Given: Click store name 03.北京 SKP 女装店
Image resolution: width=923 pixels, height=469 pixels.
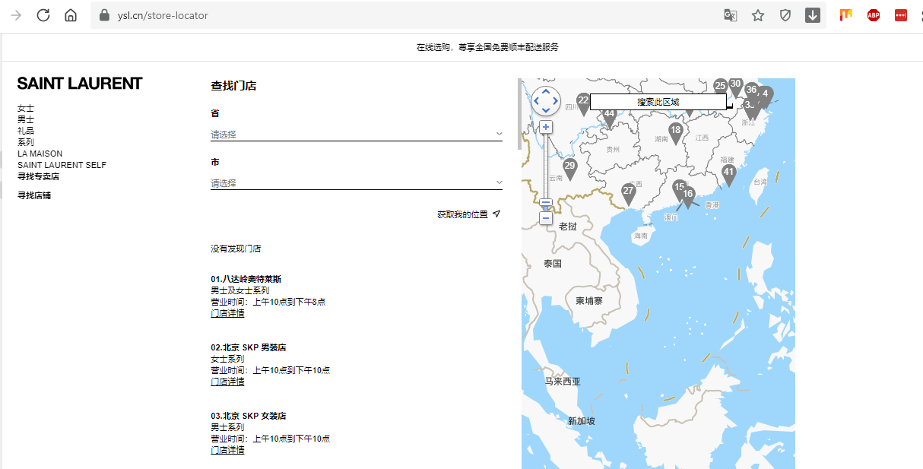Looking at the screenshot, I should point(249,416).
